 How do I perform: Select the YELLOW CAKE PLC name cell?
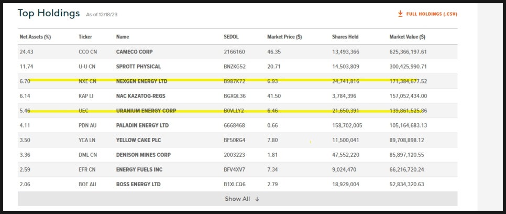click(138, 140)
